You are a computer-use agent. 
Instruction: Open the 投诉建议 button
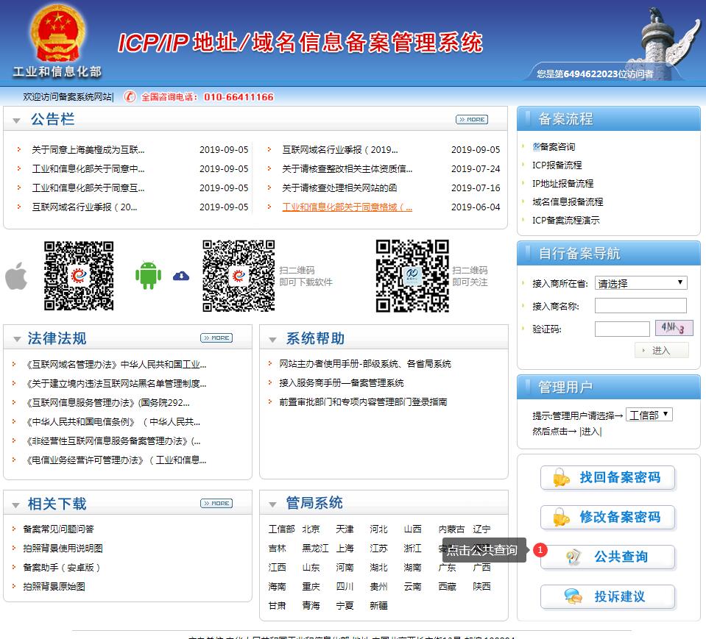608,597
